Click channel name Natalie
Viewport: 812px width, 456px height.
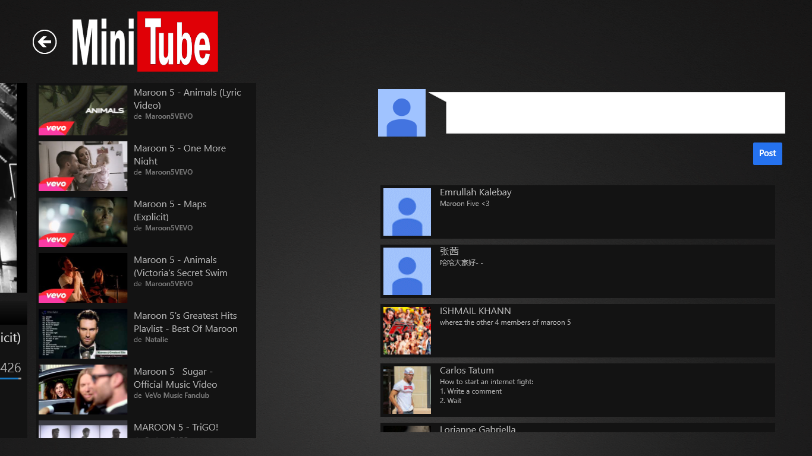(x=156, y=340)
